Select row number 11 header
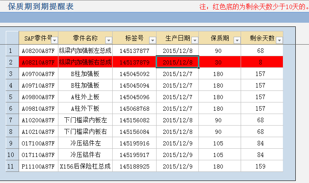This screenshot has width=309, height=183. pyautogui.click(x=10, y=166)
